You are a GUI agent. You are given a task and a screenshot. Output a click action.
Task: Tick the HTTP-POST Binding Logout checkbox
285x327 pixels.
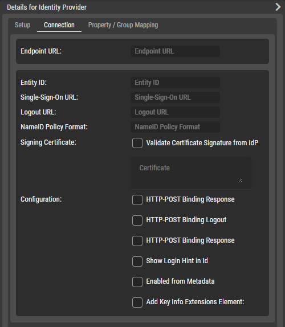click(x=137, y=220)
